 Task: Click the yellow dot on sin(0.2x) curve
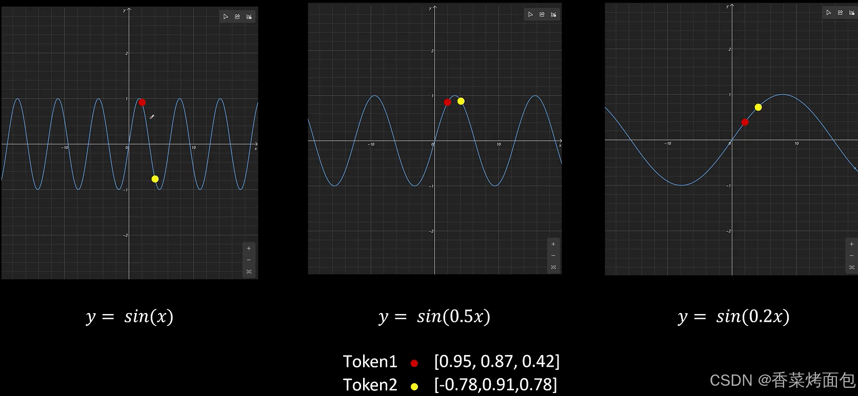click(758, 108)
